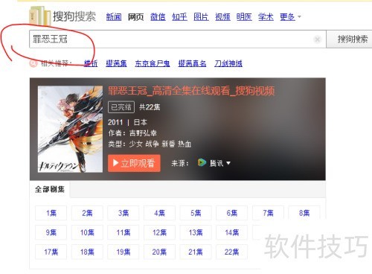The height and width of the screenshot is (274, 372).
Task: Open the 知乎 search tab
Action: [179, 17]
